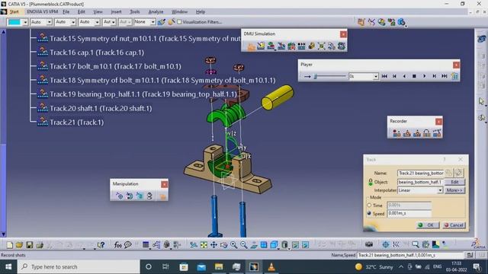Click the Speed value input field
The image size is (488, 274).
click(x=409, y=213)
